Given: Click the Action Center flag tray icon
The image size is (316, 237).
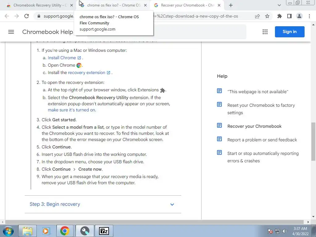Looking at the screenshot, I should click(270, 231).
